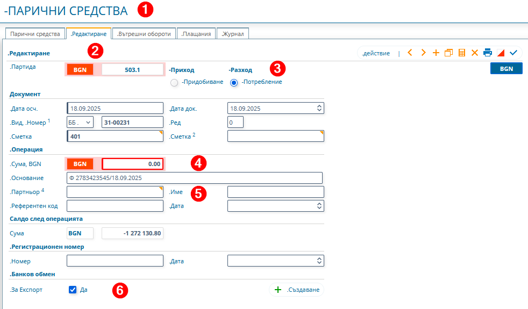The image size is (528, 309).
Task: Click into the Основание text field
Action: (194, 178)
